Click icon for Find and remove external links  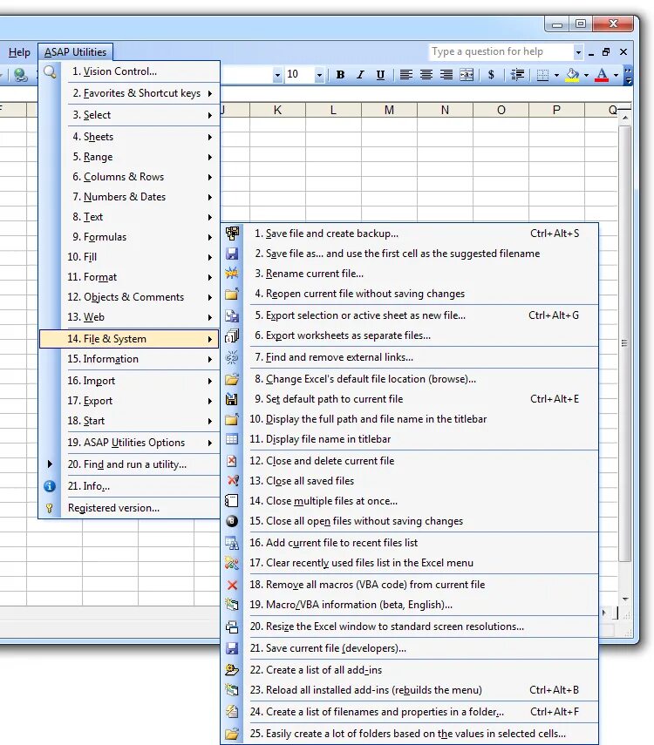(232, 357)
